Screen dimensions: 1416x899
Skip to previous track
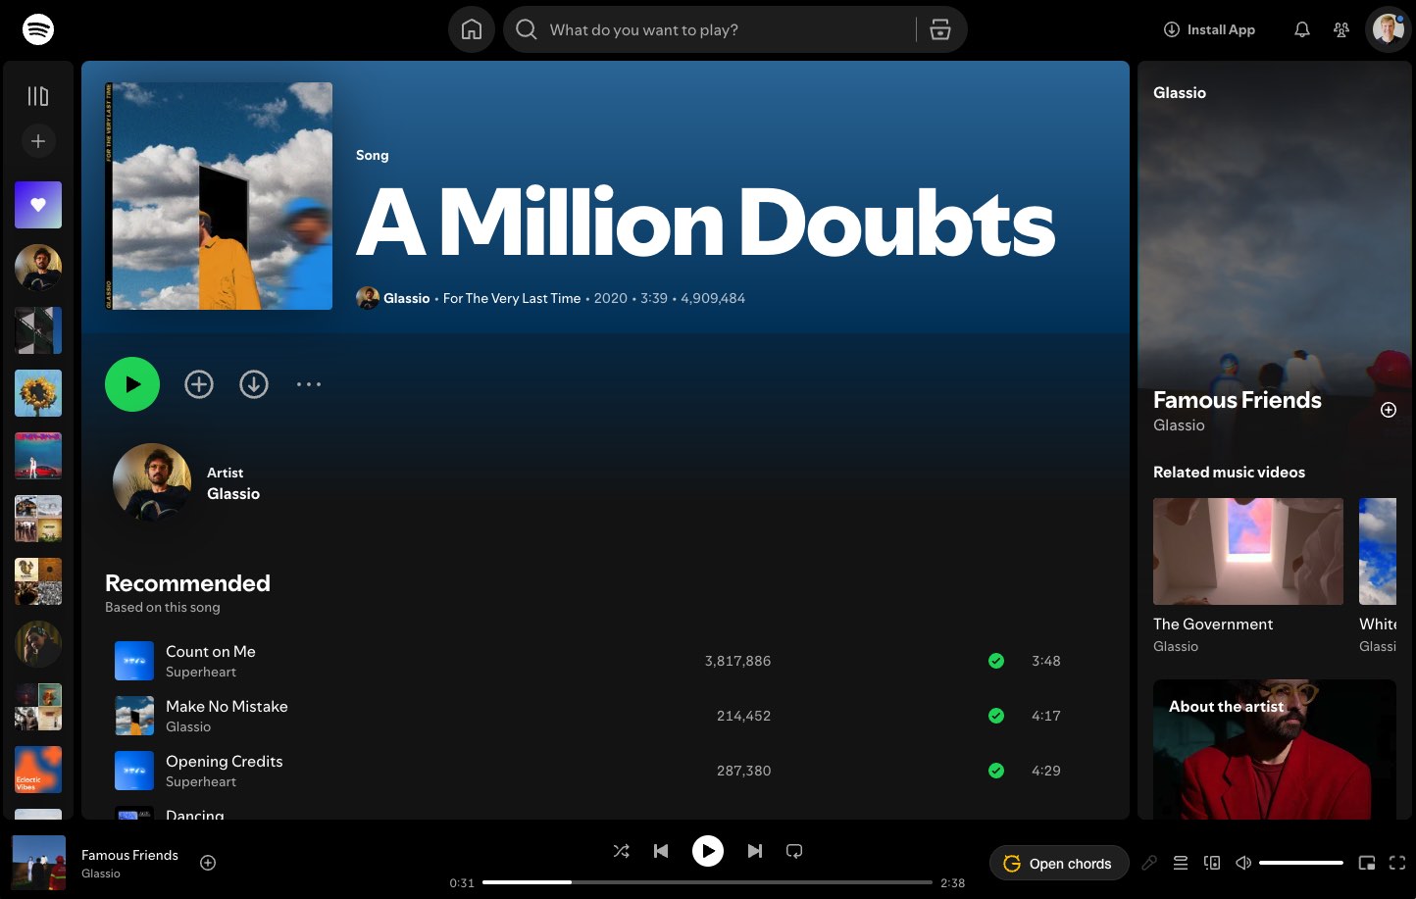(x=661, y=851)
